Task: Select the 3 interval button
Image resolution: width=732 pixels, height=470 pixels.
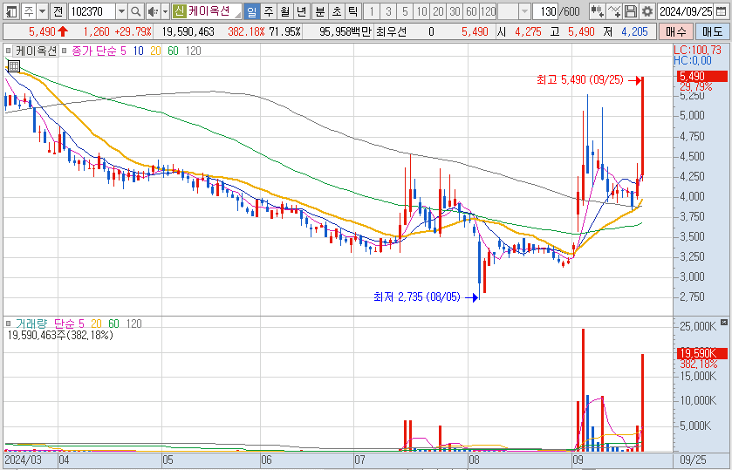Action: coord(388,11)
